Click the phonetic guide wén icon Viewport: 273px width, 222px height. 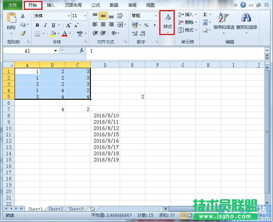click(x=80, y=33)
